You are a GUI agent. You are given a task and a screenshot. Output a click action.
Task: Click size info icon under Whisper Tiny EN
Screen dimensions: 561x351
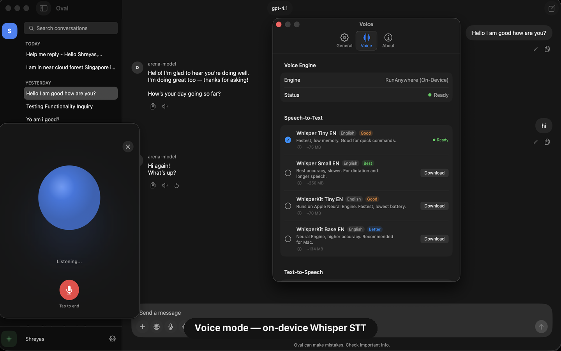300,147
